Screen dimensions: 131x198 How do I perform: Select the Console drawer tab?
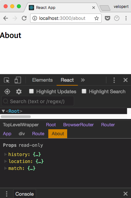pyautogui.click(x=24, y=194)
